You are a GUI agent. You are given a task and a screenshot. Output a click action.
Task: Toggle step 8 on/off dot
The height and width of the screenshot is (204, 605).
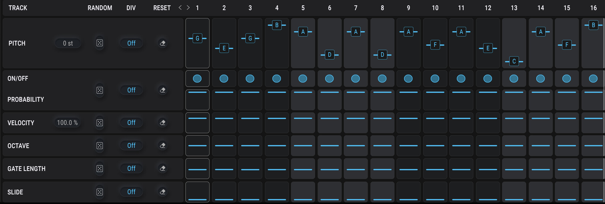[x=382, y=79]
